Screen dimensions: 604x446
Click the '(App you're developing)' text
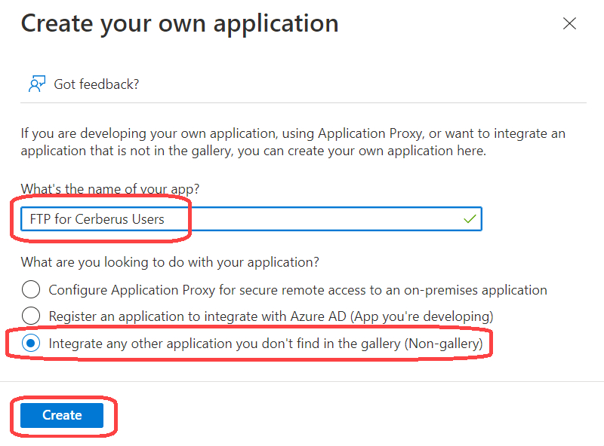click(x=428, y=316)
